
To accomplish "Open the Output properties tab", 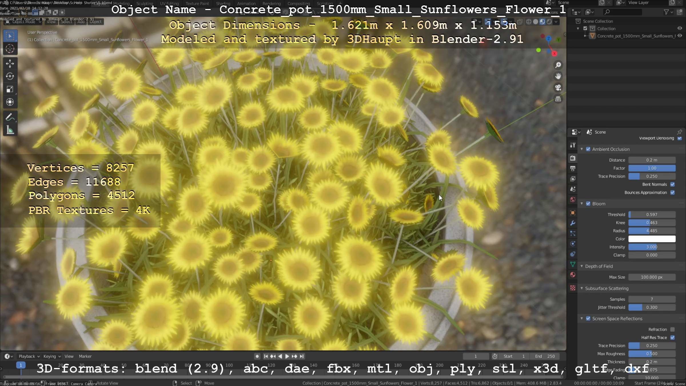I will point(573,168).
